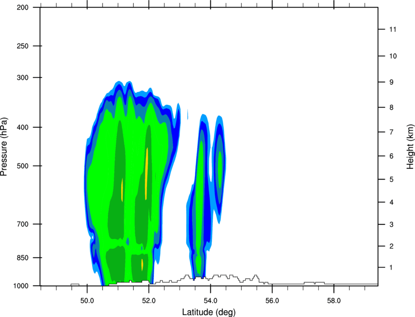
Task: Click the 5 km height label
Action: pos(392,179)
